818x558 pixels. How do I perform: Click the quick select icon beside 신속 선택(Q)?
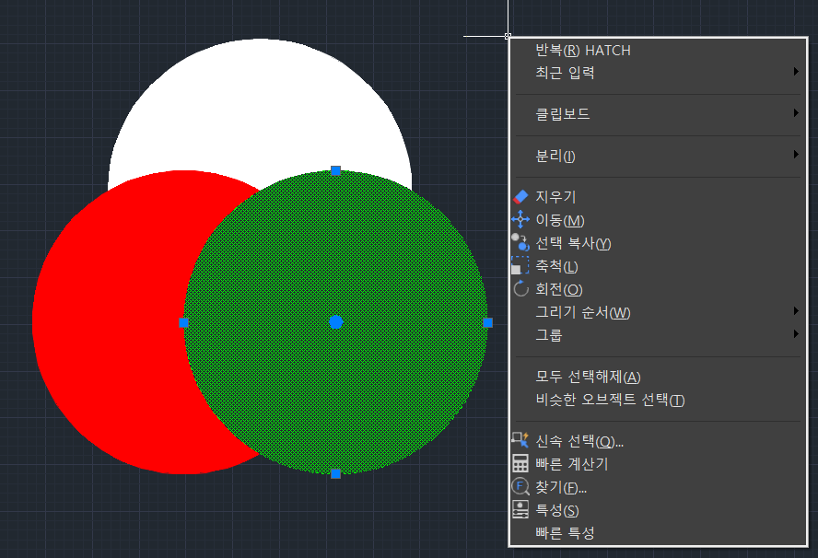click(520, 440)
